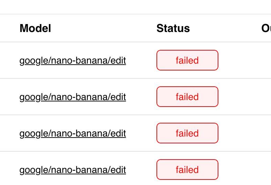This screenshot has height=185, width=271.
Task: Click the failed badge in the fourth row
Action: click(187, 170)
